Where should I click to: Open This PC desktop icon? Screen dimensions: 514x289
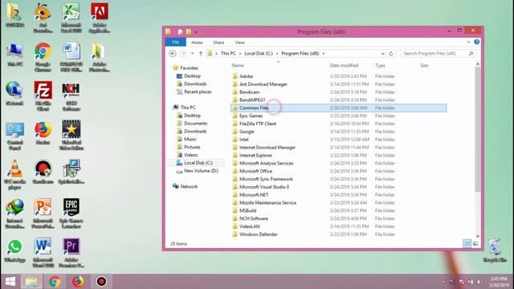click(14, 55)
